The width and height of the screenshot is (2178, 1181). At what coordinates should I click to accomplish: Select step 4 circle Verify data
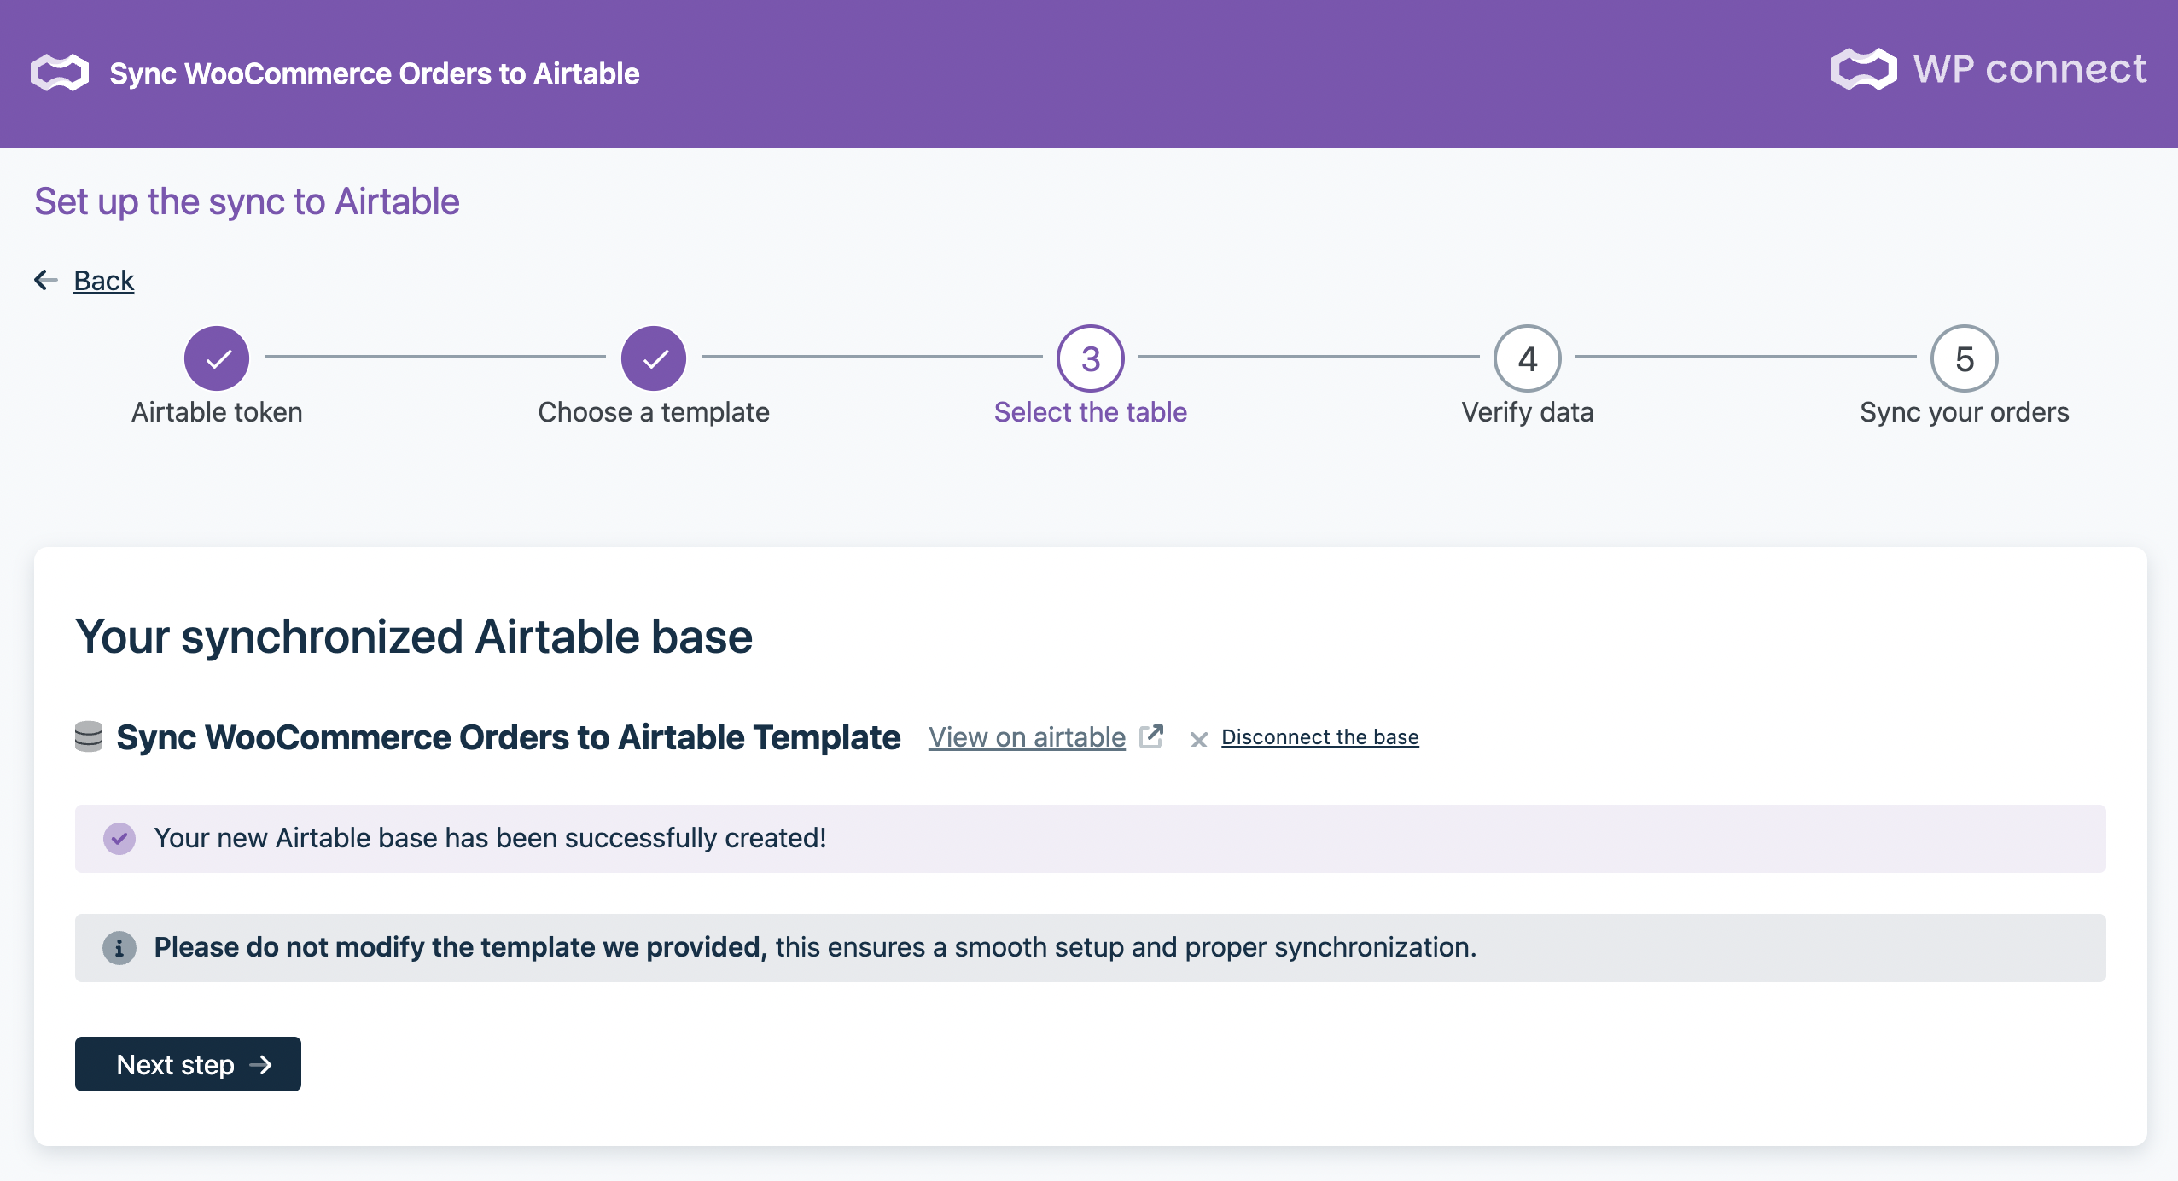pyautogui.click(x=1528, y=358)
